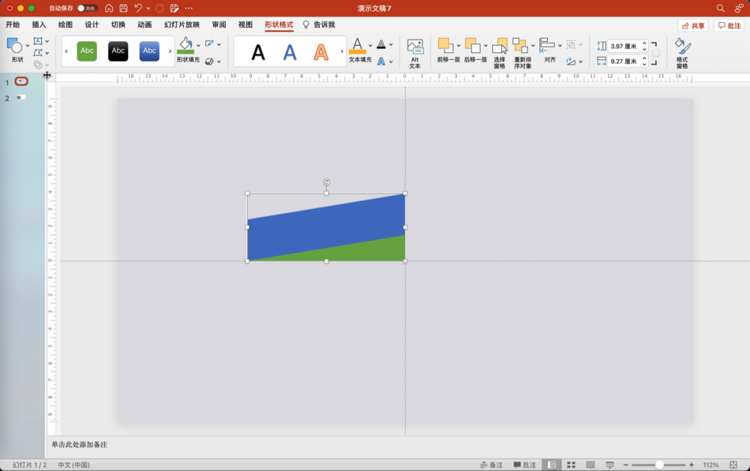This screenshot has height=471, width=750.
Task: Open the 格式窗格 format pane
Action: coord(682,53)
